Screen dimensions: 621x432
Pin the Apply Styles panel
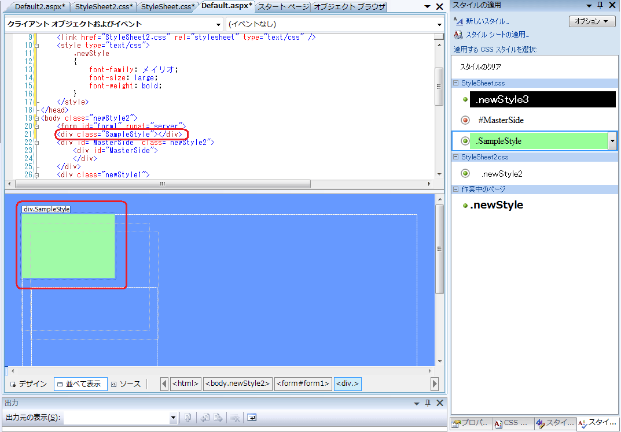pyautogui.click(x=600, y=5)
